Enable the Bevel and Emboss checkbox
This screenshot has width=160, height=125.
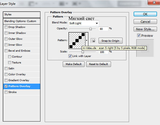point(6,51)
